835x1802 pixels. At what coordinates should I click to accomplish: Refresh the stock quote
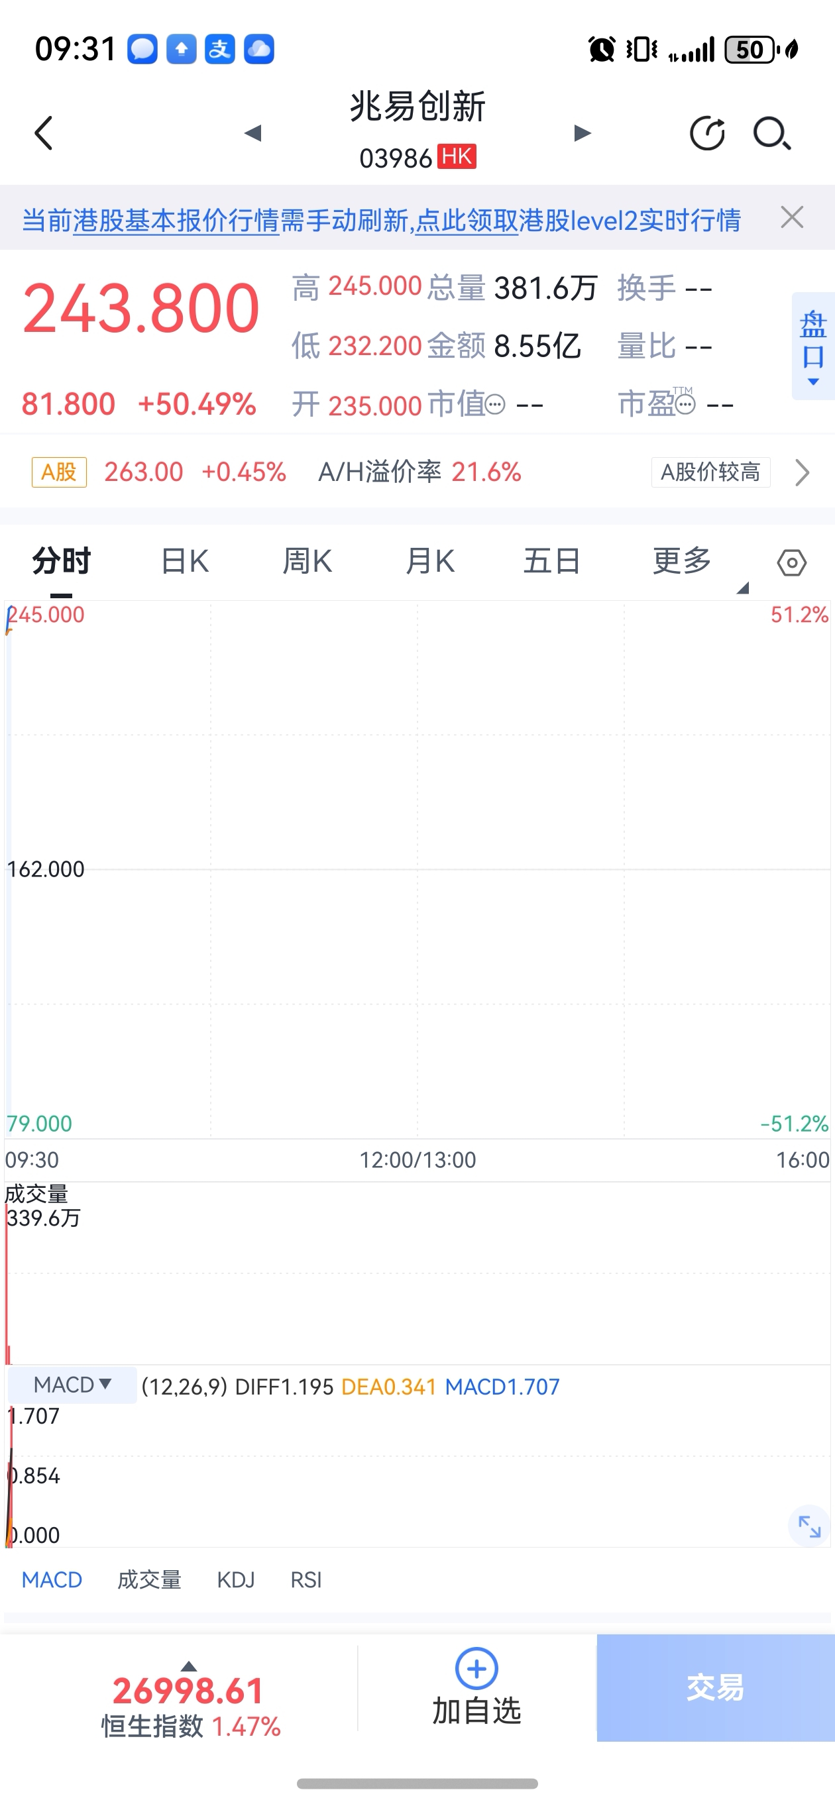tap(707, 133)
